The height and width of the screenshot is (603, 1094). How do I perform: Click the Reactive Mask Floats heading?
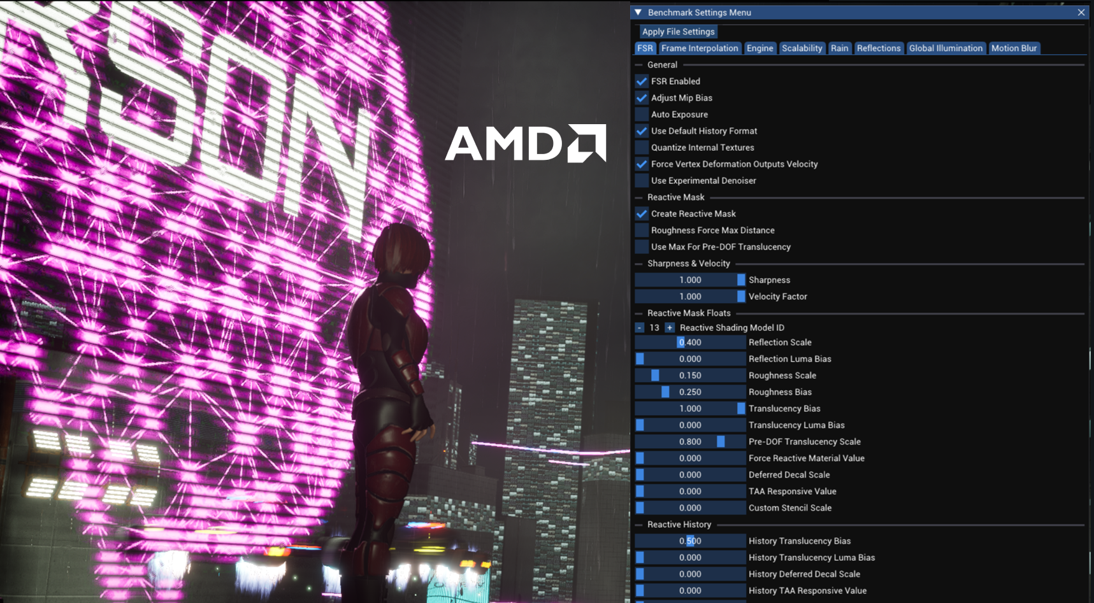(689, 313)
